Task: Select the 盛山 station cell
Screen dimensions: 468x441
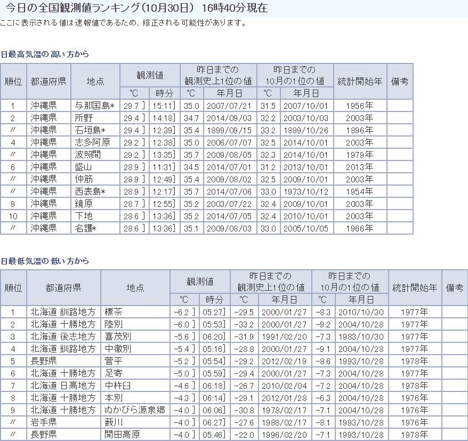Action: point(95,166)
